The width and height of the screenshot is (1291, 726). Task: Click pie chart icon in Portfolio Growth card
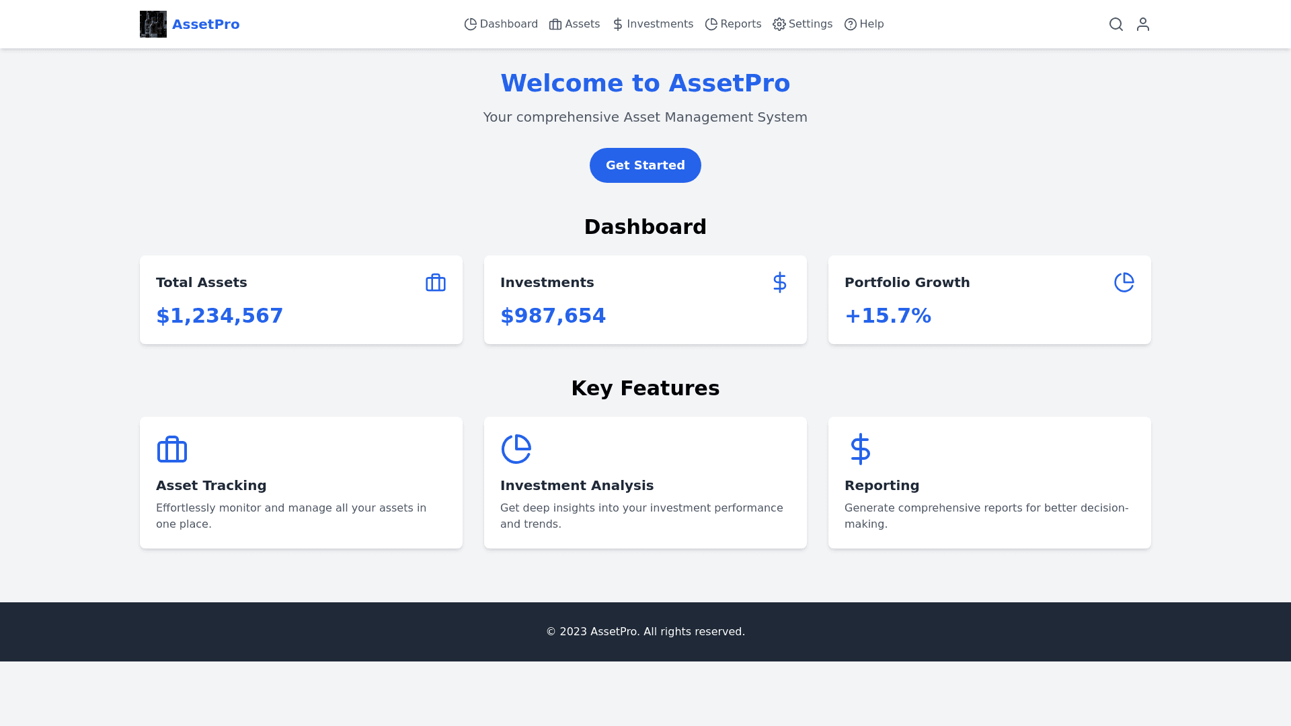tap(1124, 282)
